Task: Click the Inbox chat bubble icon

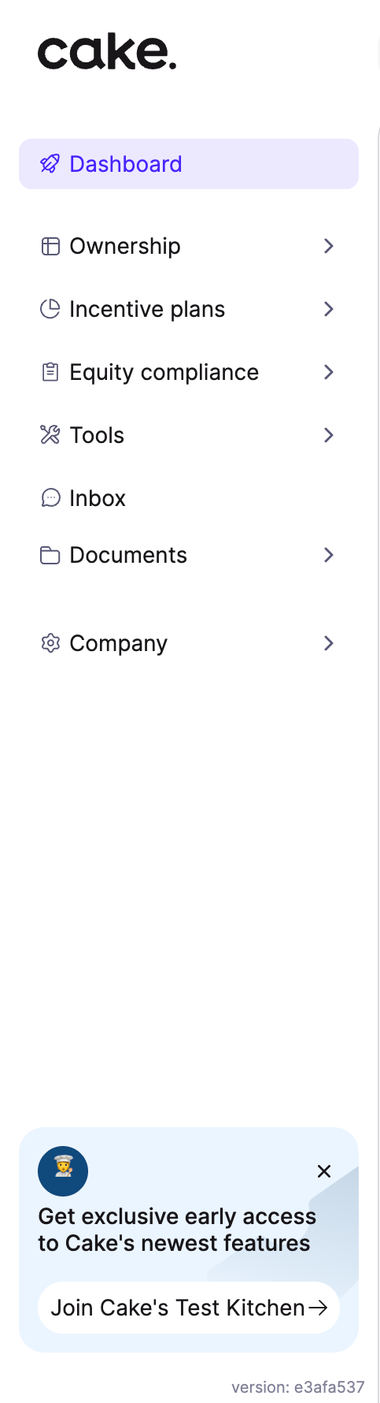Action: [50, 498]
